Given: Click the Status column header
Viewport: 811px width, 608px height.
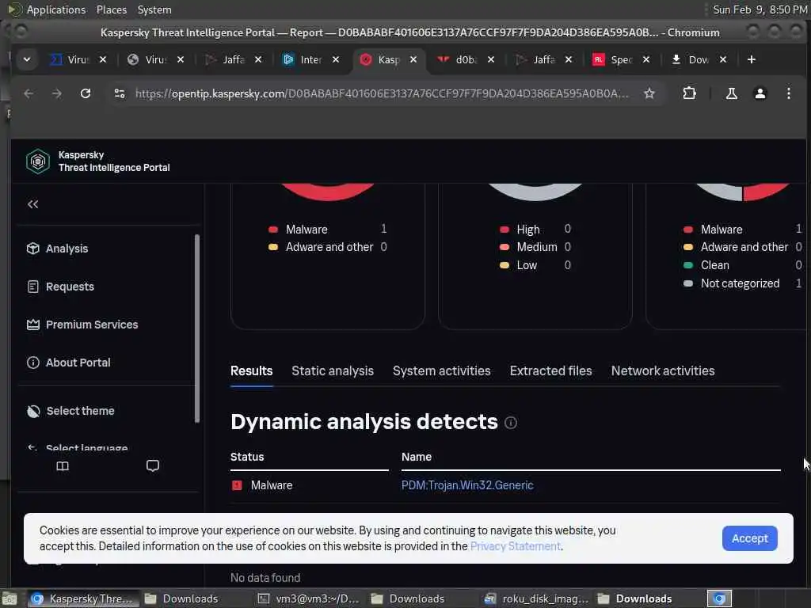Looking at the screenshot, I should click(247, 457).
